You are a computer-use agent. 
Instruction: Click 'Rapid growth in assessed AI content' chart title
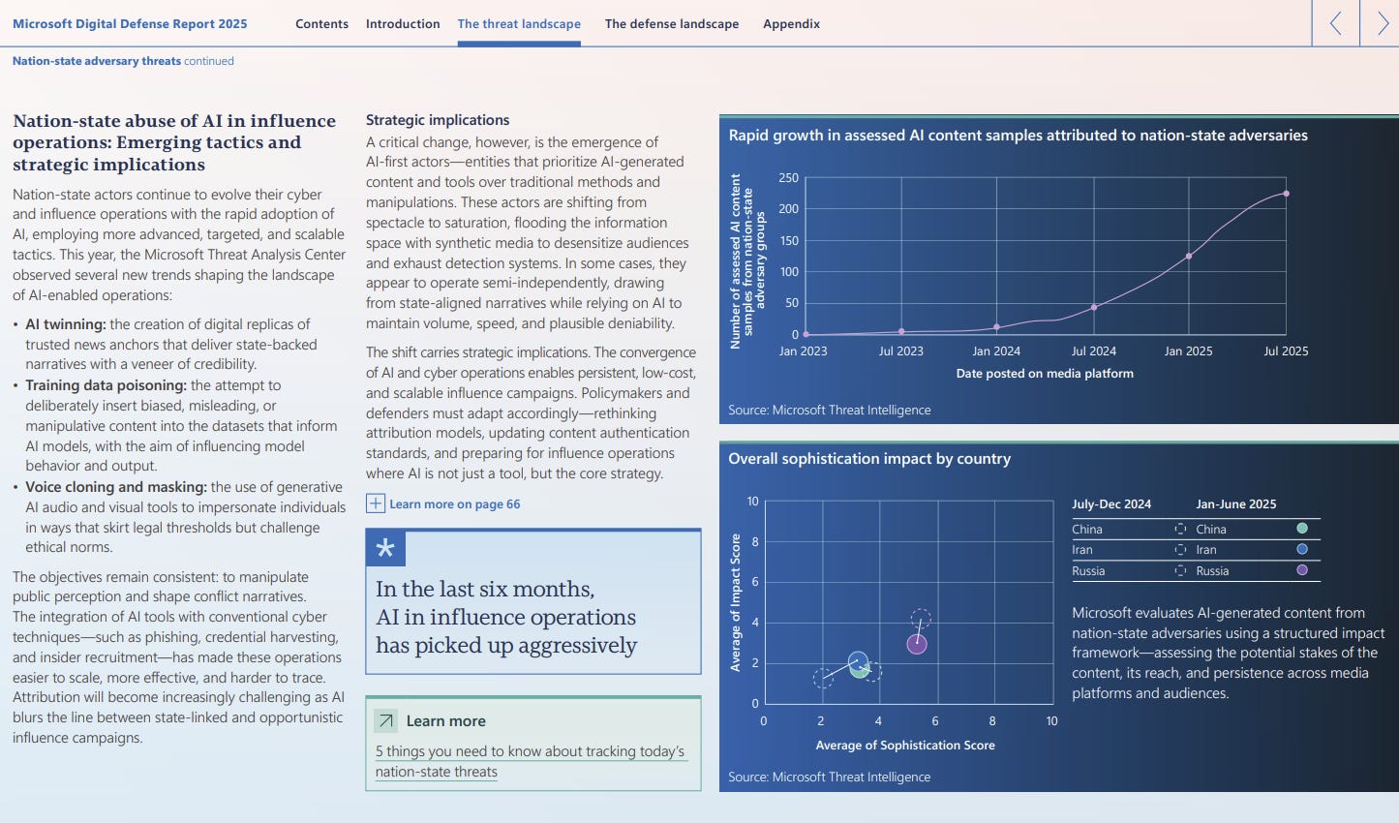point(1018,136)
